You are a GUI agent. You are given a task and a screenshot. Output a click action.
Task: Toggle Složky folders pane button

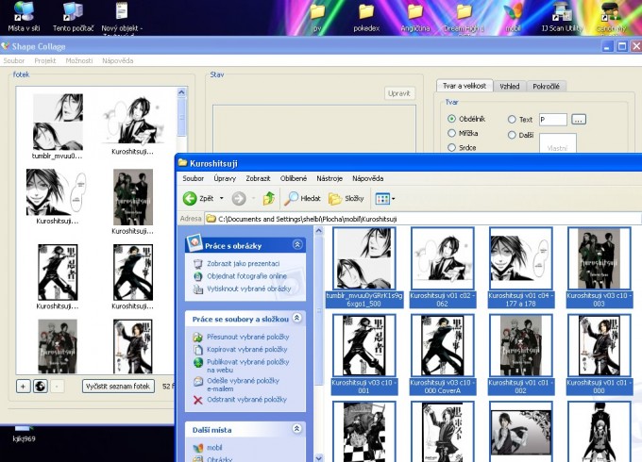click(346, 199)
